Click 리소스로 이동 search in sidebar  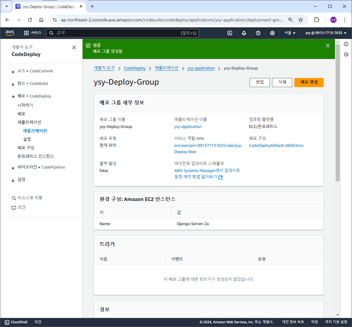[27, 198]
